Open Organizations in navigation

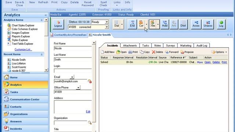click(25, 114)
